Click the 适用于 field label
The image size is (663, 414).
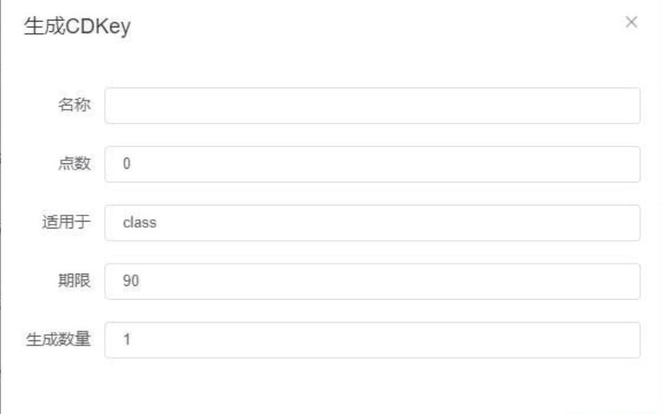click(x=67, y=223)
